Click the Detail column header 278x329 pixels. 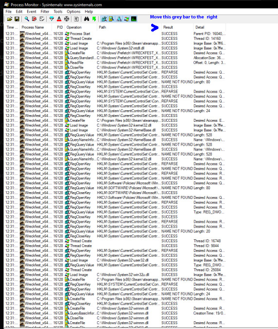tap(209, 27)
